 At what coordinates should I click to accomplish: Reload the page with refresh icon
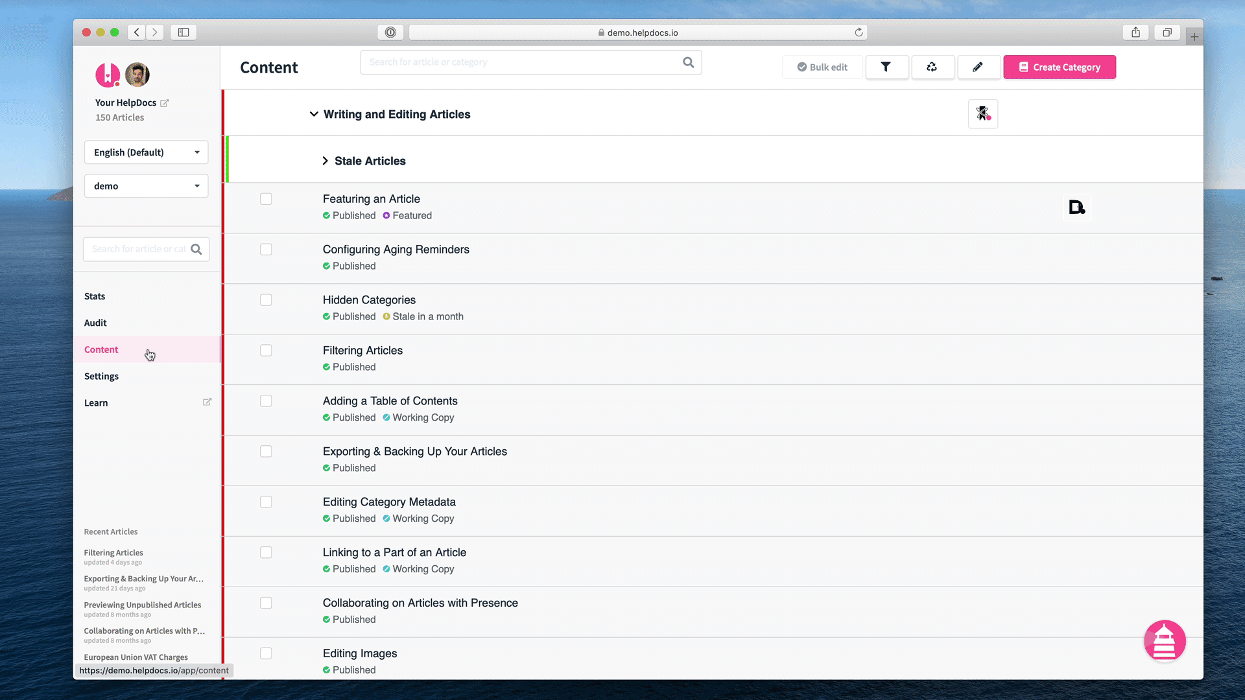(859, 32)
